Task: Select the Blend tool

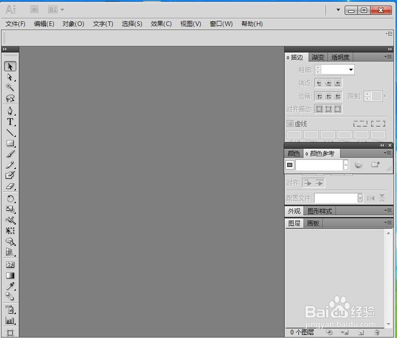Action: tap(10, 296)
